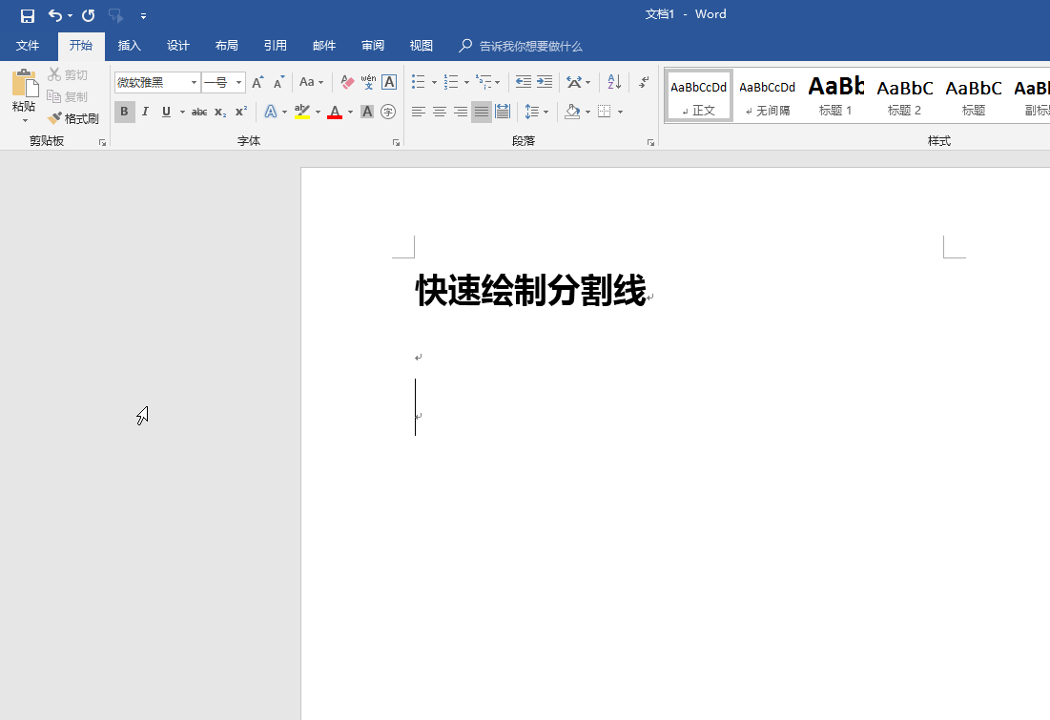Apply the 标题 1 style
The width and height of the screenshot is (1050, 720).
(x=835, y=95)
